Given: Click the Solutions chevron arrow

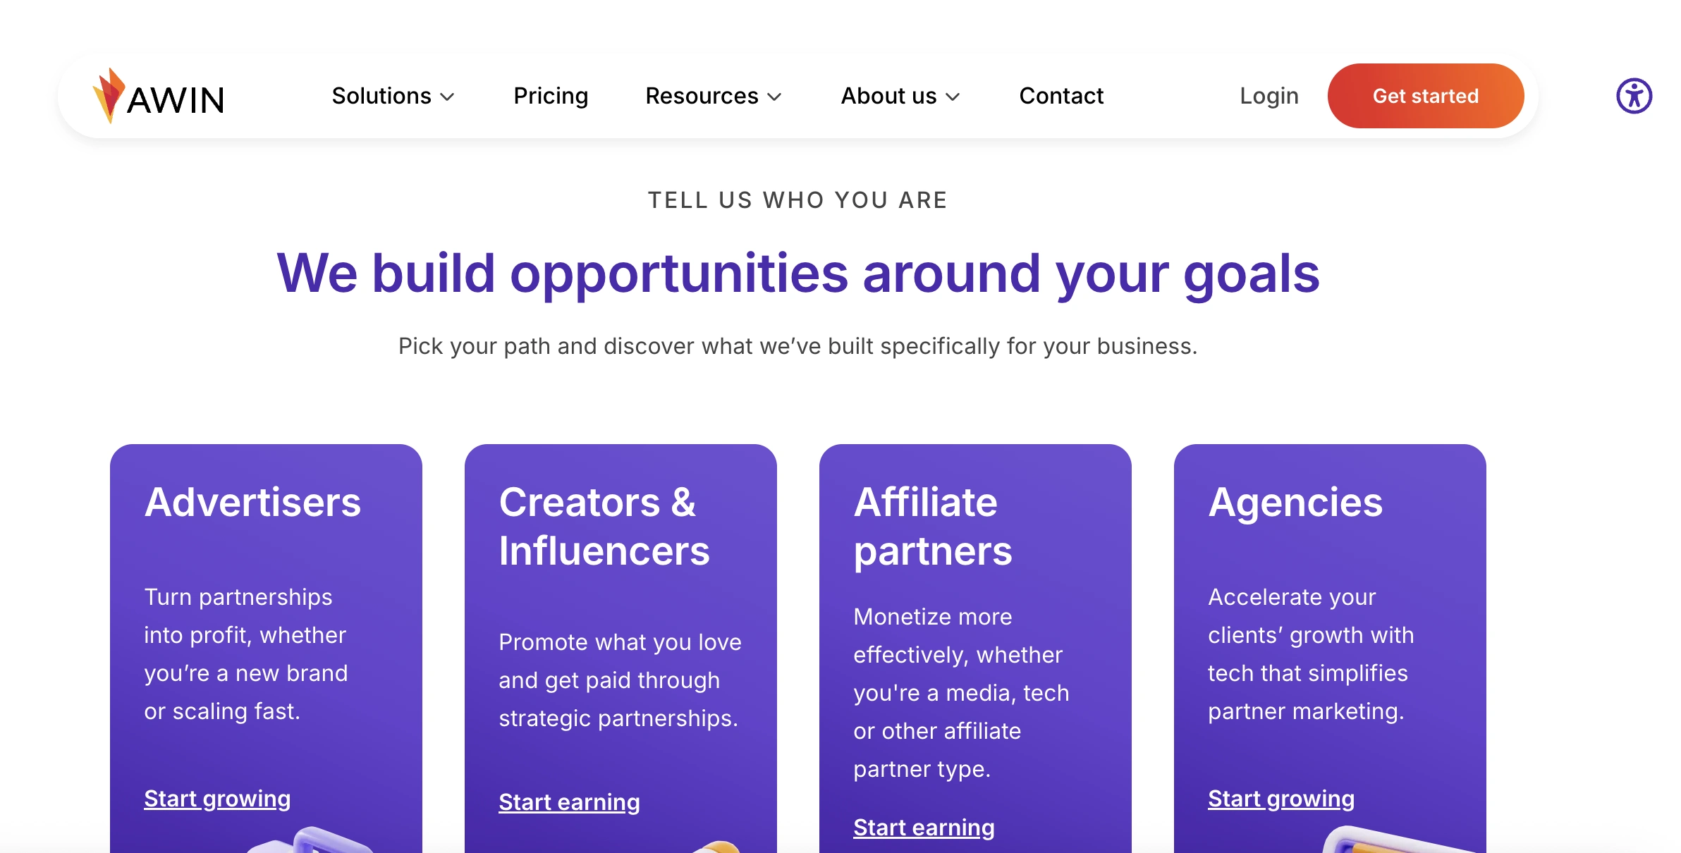Looking at the screenshot, I should (447, 97).
